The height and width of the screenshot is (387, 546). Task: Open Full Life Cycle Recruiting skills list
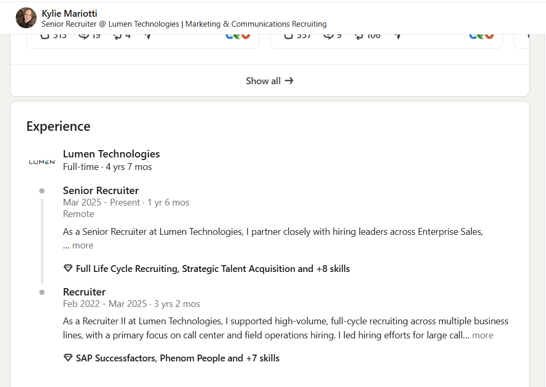pos(213,268)
